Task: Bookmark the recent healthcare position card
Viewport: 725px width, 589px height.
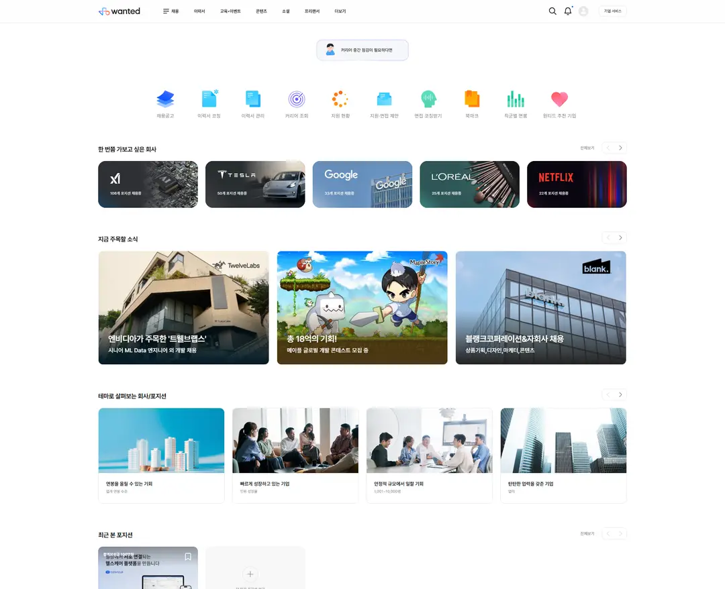Action: click(x=188, y=557)
